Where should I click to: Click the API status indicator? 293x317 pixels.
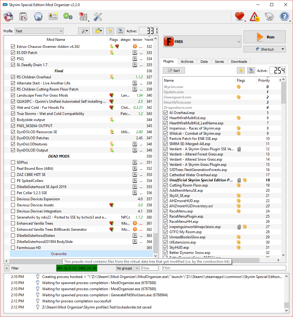point(77,268)
